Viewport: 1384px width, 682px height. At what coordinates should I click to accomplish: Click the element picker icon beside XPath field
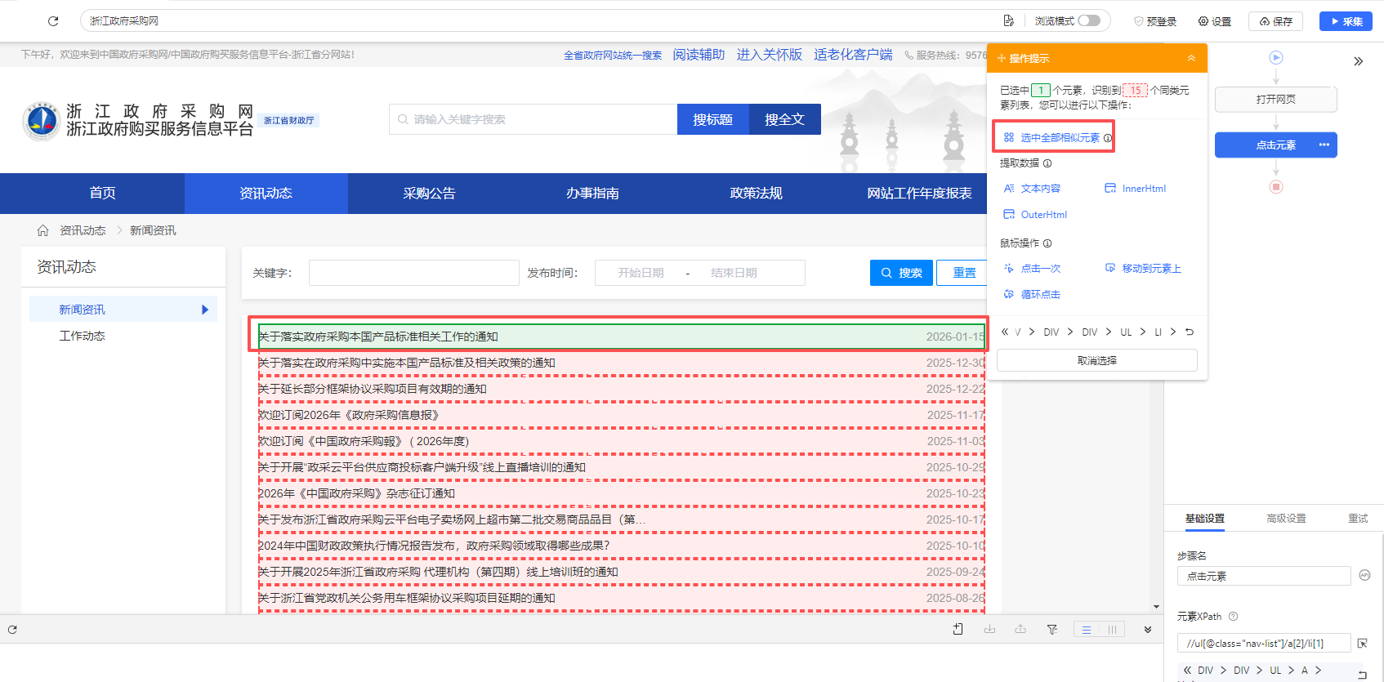click(1363, 644)
